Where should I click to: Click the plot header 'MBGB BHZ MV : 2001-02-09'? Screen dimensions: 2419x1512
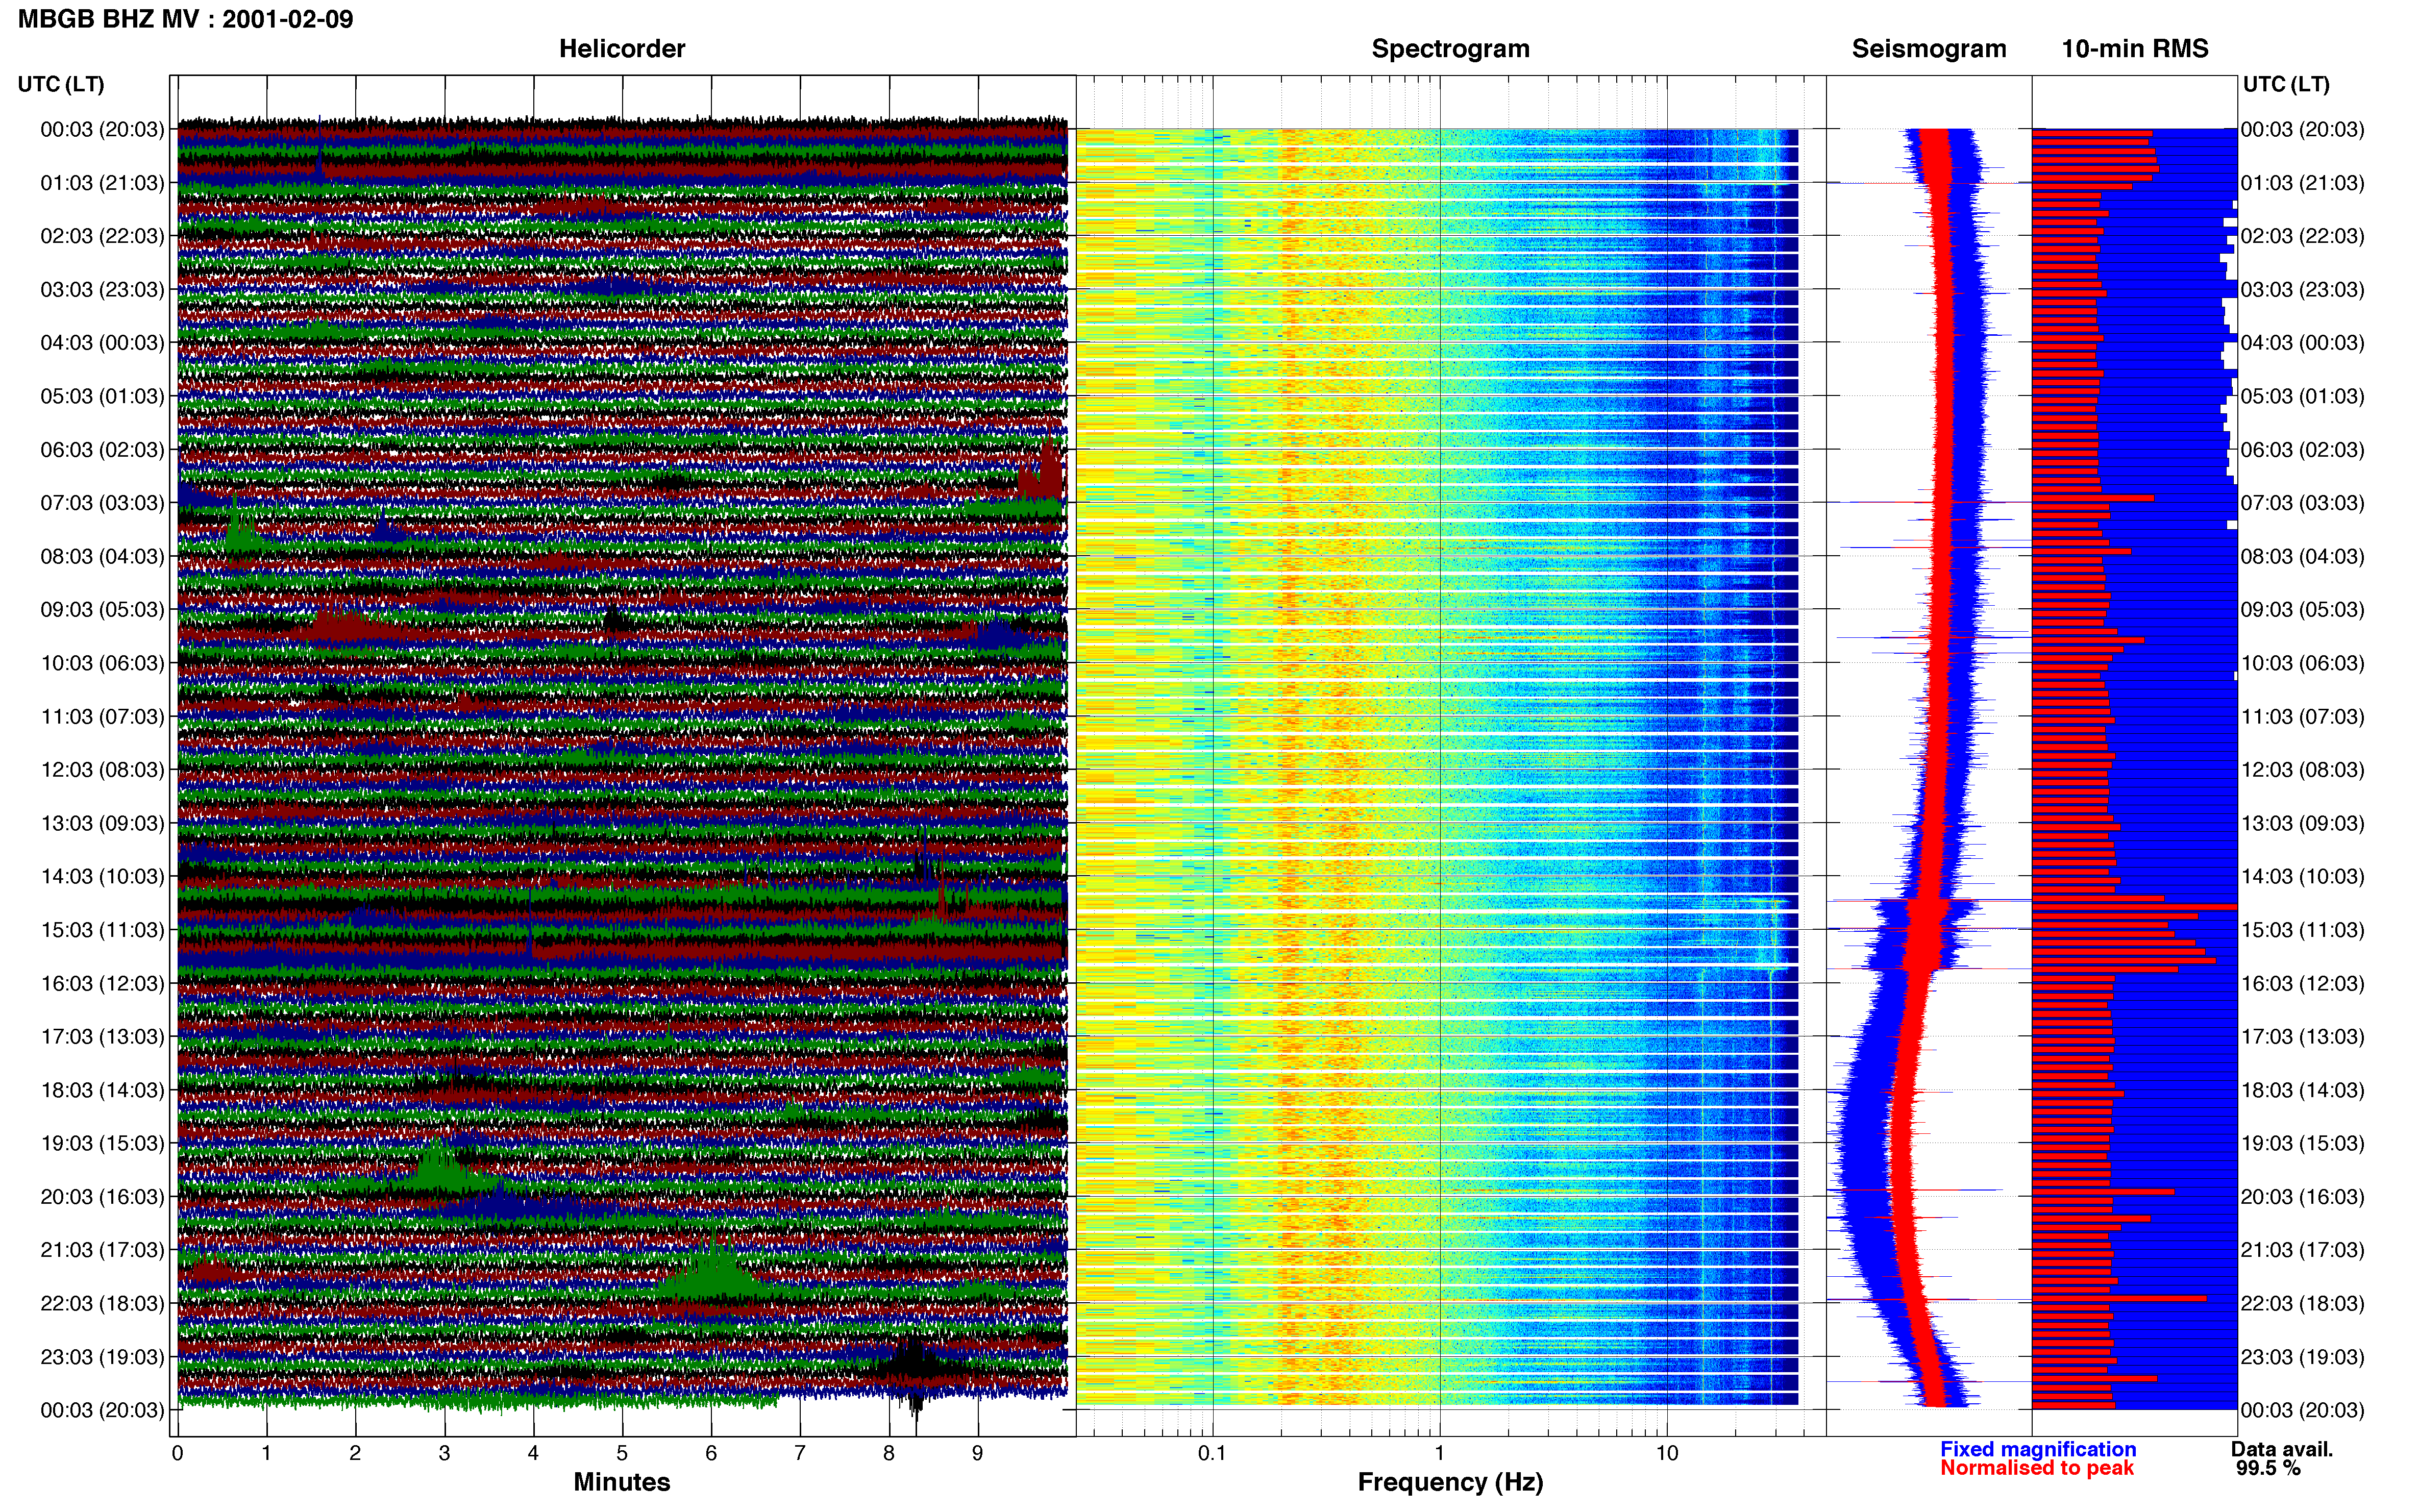pyautogui.click(x=185, y=19)
